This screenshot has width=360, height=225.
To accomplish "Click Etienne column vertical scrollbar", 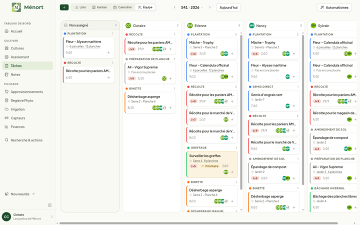I will tap(241, 112).
